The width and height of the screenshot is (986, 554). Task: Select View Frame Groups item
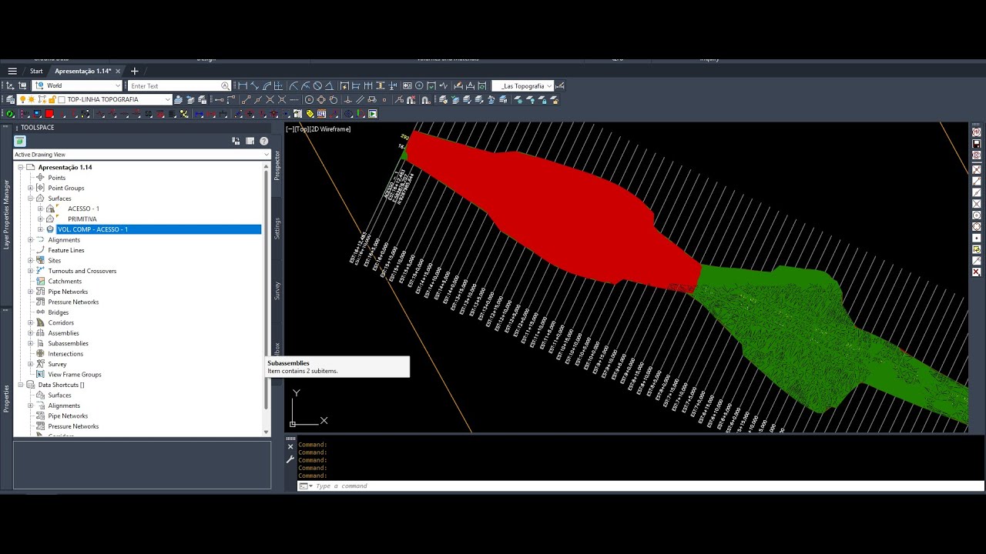pyautogui.click(x=75, y=375)
